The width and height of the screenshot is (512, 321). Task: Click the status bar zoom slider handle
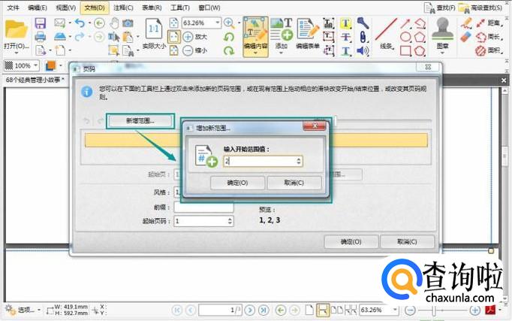click(434, 310)
